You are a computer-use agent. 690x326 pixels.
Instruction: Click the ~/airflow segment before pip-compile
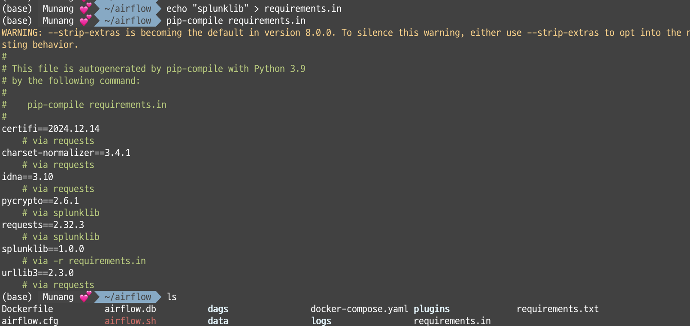click(128, 21)
